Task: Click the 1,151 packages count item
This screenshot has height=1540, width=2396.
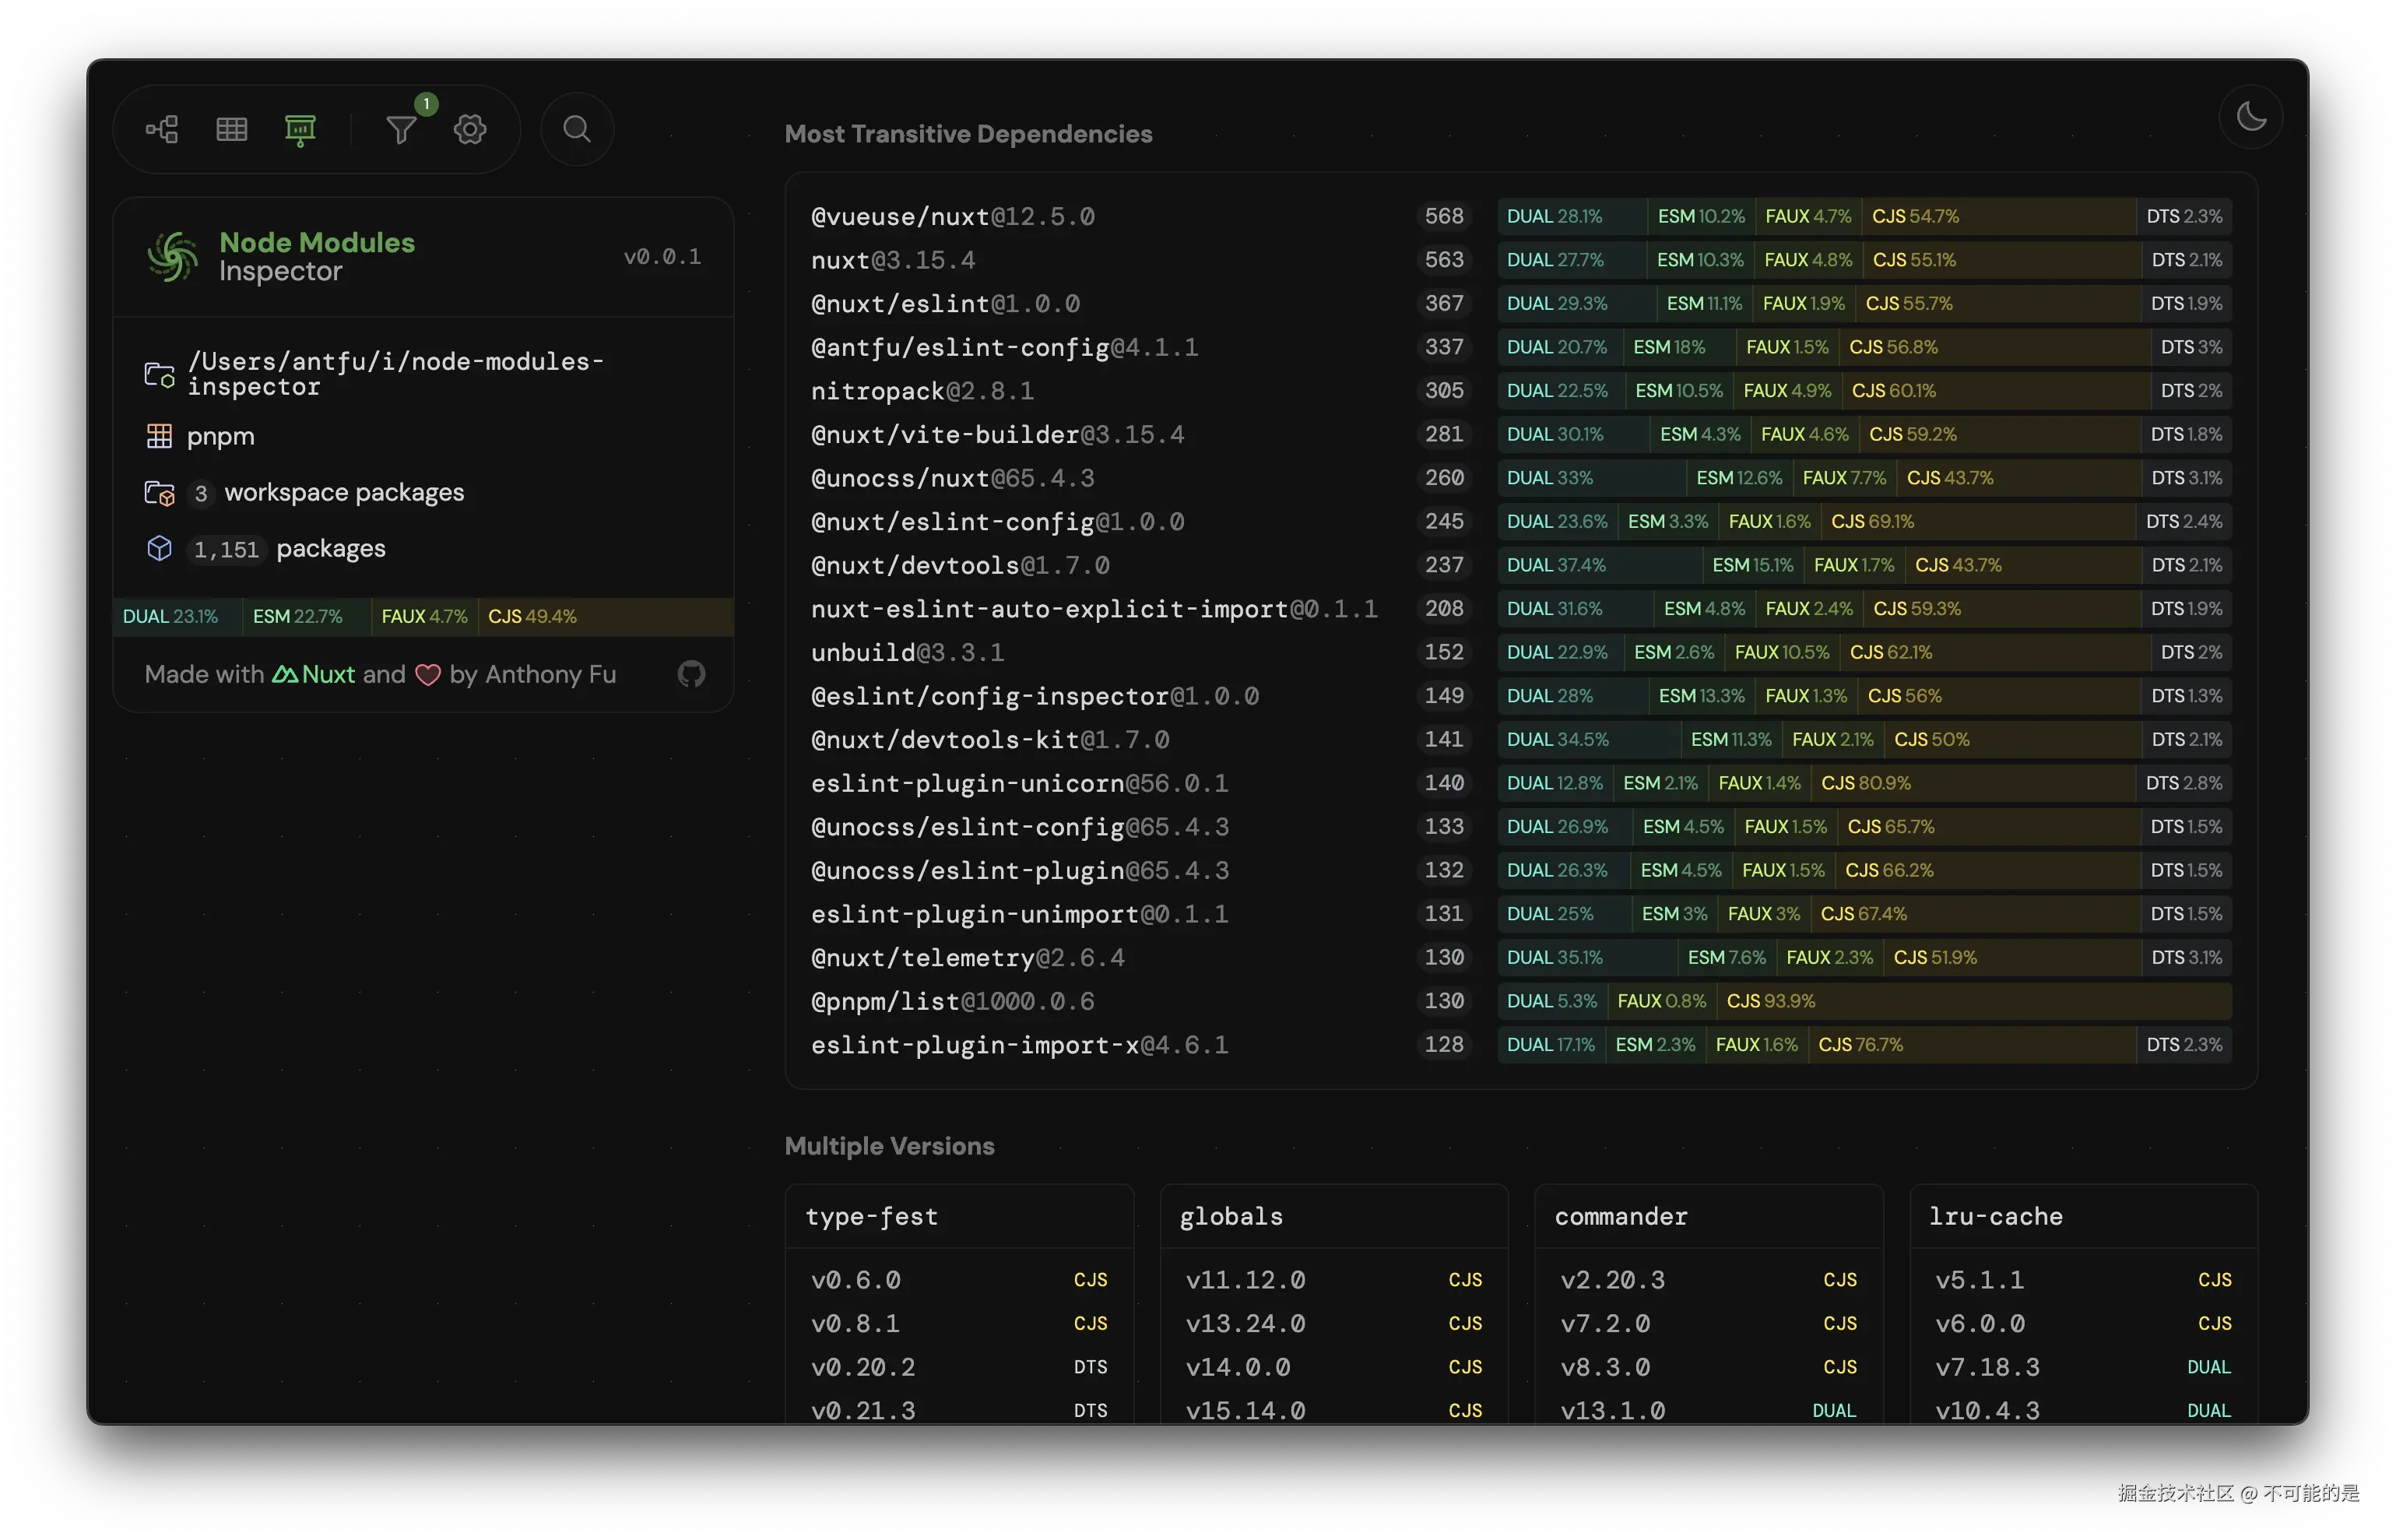Action: (x=288, y=549)
